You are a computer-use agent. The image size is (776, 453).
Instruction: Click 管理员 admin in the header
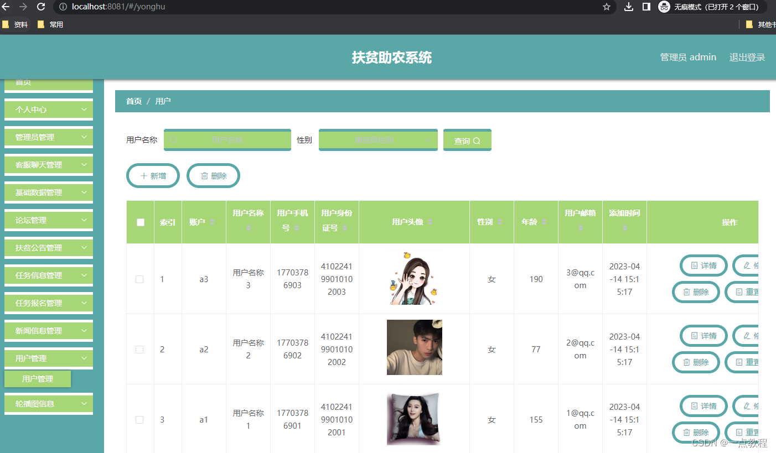point(688,57)
